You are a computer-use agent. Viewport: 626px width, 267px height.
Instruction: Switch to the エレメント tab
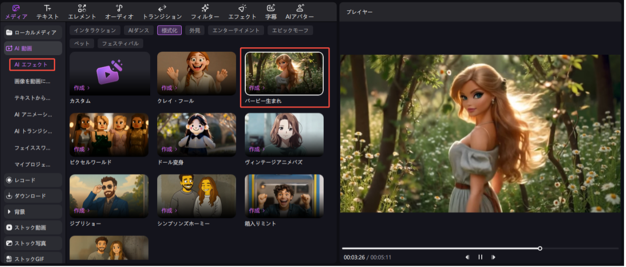point(82,12)
